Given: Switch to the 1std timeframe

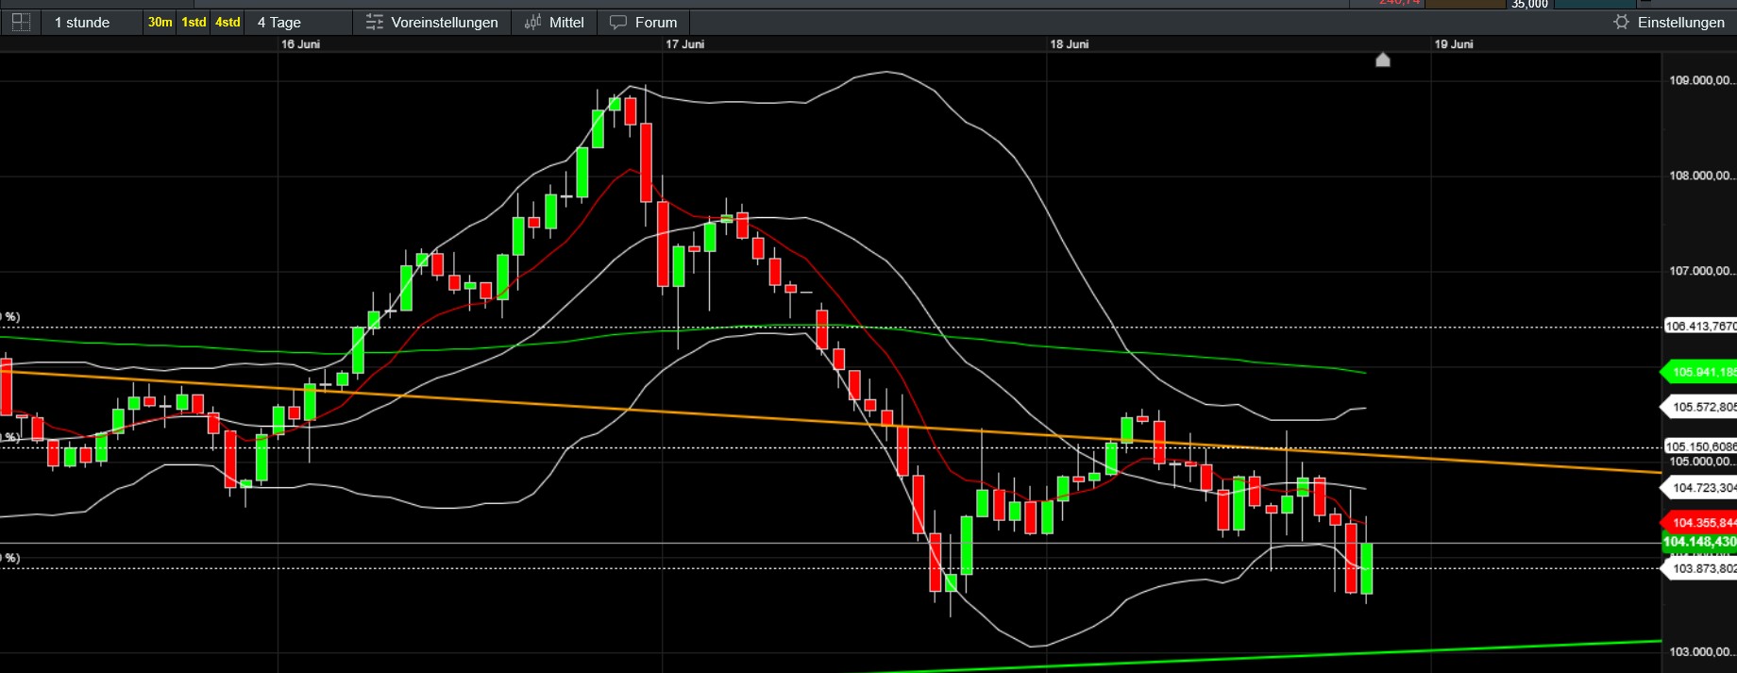Looking at the screenshot, I should click(194, 22).
